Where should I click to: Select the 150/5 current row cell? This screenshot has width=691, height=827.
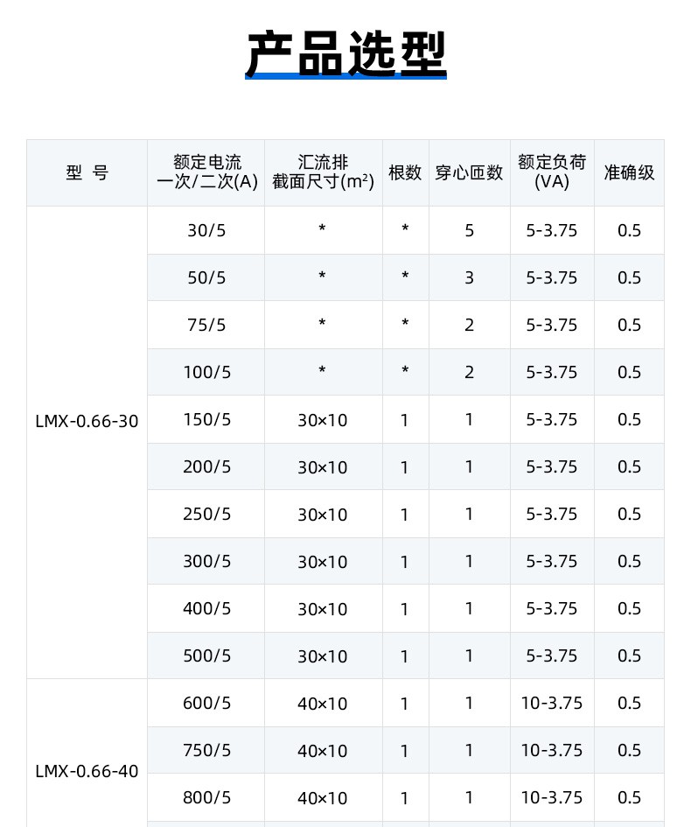[x=207, y=420]
